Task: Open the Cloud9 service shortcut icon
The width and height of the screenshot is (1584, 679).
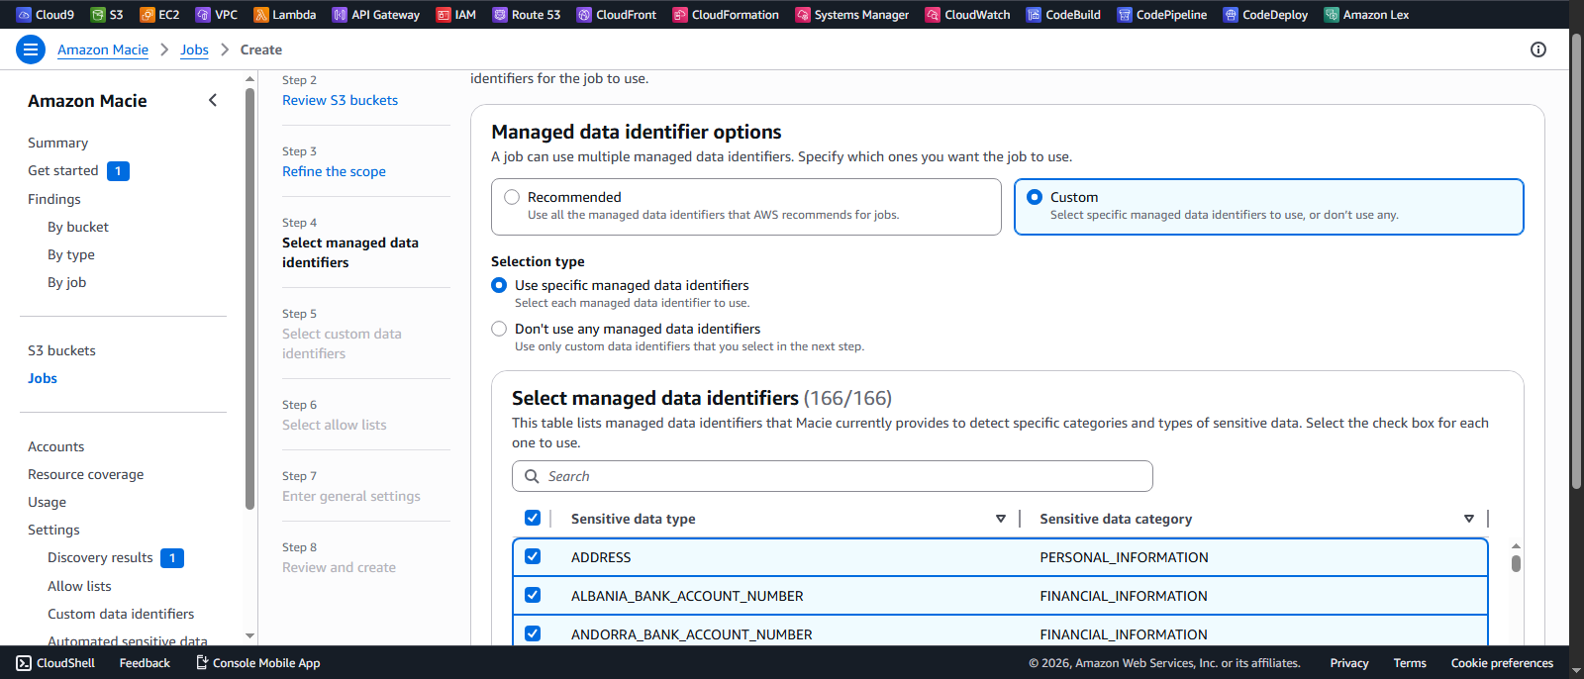Action: click(24, 15)
